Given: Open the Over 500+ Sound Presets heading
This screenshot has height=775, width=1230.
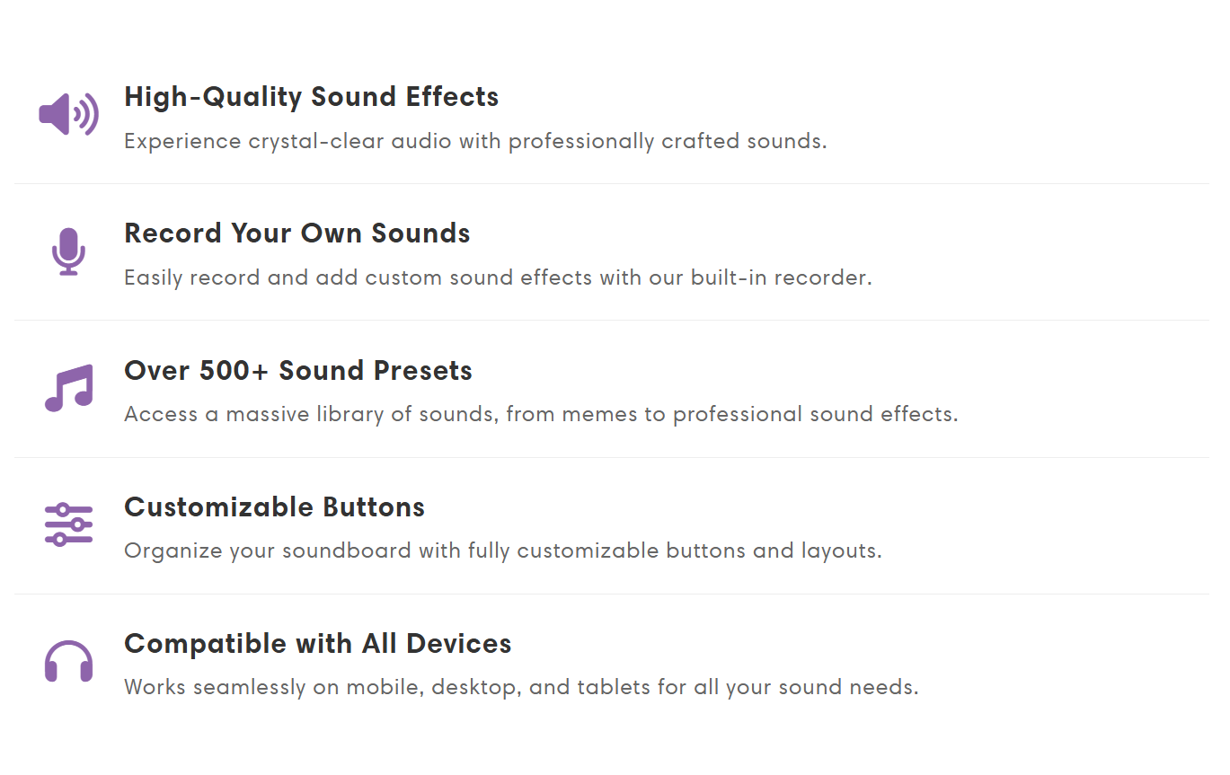Looking at the screenshot, I should coord(298,371).
